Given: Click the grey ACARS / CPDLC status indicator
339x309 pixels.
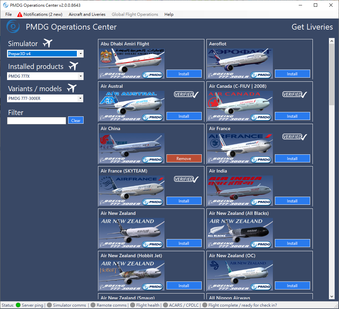Looking at the screenshot, I should point(165,305).
